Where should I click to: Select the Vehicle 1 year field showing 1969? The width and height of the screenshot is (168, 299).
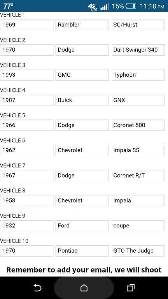point(27,25)
